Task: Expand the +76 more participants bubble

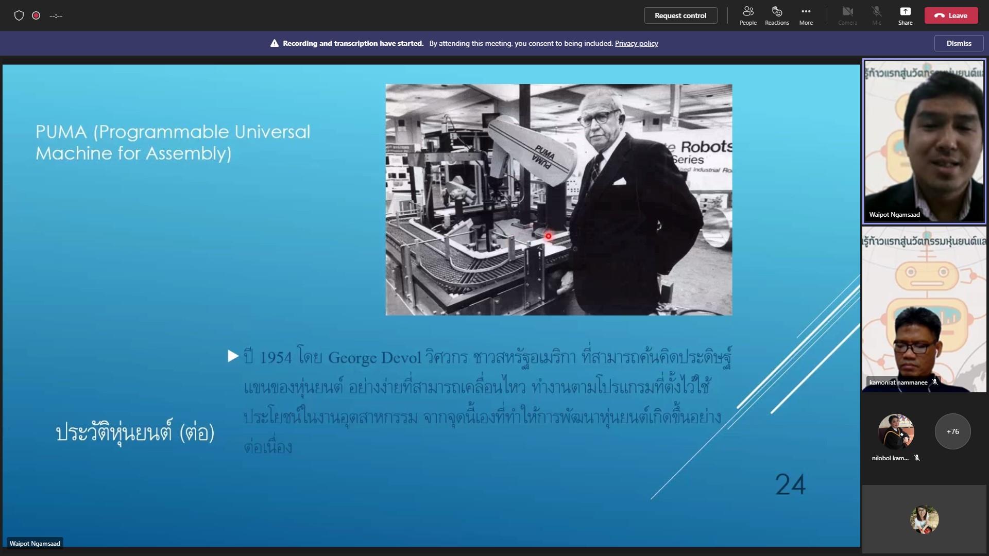Action: [x=952, y=431]
